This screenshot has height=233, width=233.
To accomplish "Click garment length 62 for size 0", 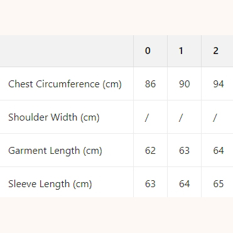I will [150, 151].
